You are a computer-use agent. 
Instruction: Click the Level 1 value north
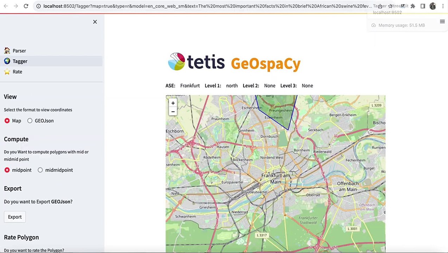tap(232, 86)
